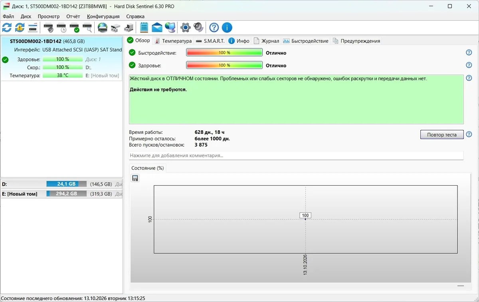Click the loudspeaker sound icon in toolbar
This screenshot has height=302, width=479.
pos(198,27)
